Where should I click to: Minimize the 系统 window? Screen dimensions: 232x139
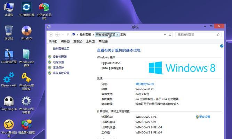pos(205,26)
